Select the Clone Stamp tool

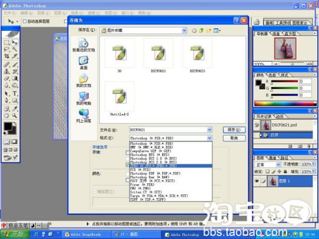tap(6, 71)
